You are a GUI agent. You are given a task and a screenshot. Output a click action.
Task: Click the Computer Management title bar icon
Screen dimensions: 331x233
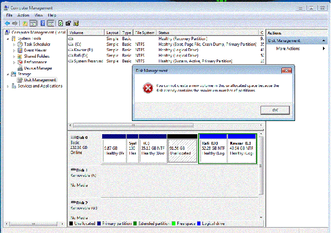pyautogui.click(x=6, y=8)
